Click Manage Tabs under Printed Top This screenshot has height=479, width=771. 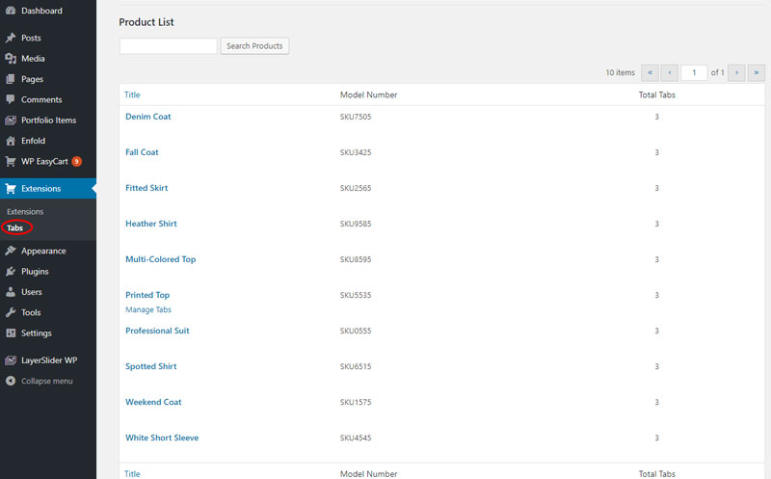pos(148,309)
